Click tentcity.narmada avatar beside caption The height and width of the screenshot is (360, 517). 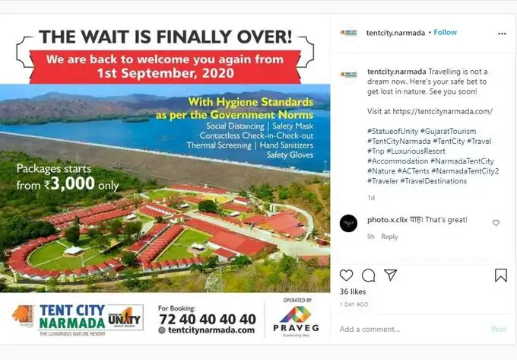pos(348,75)
